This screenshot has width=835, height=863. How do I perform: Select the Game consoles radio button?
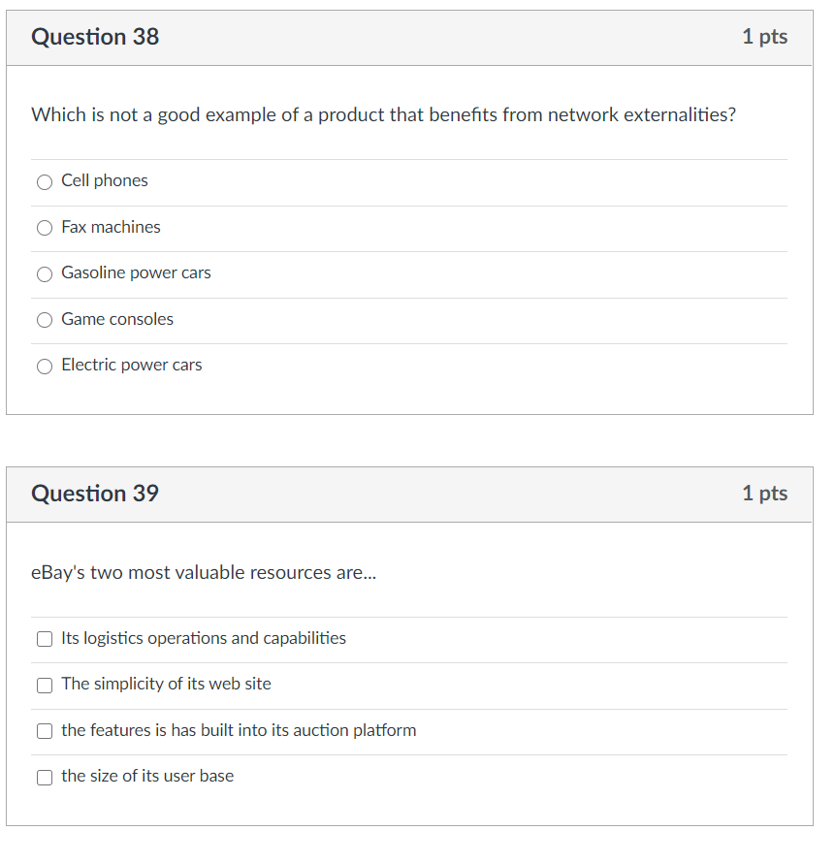click(x=45, y=320)
